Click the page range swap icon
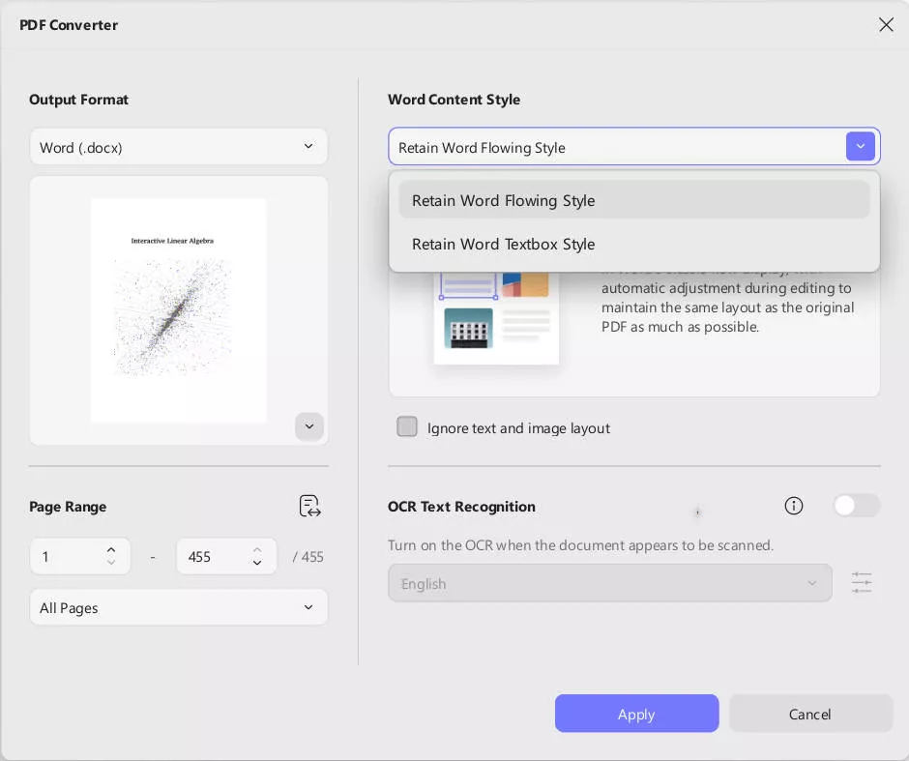The width and height of the screenshot is (909, 761). pos(309,506)
